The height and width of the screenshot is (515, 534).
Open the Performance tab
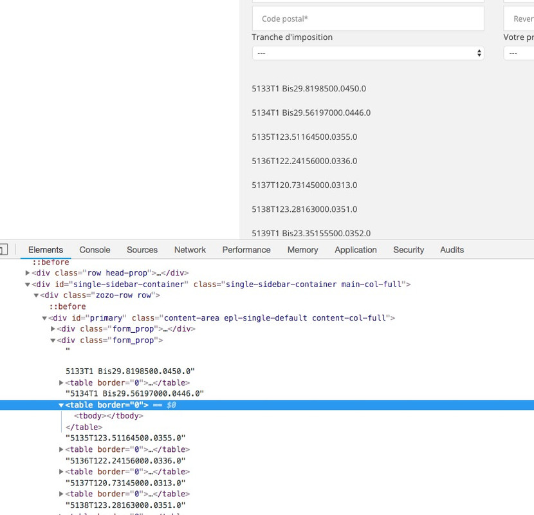point(246,250)
